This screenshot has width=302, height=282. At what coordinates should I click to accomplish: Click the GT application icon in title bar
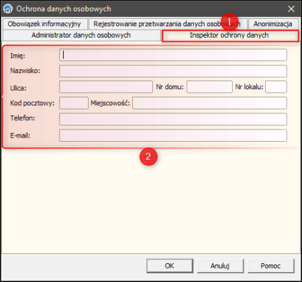[8, 9]
